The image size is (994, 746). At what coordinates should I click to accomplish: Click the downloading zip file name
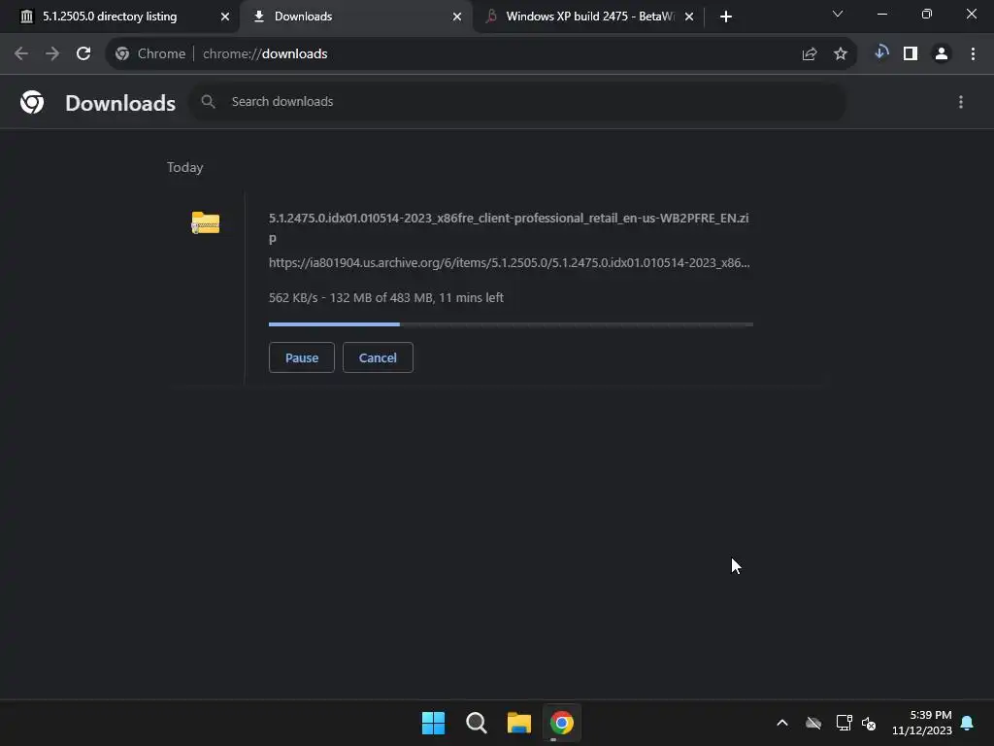coord(509,227)
